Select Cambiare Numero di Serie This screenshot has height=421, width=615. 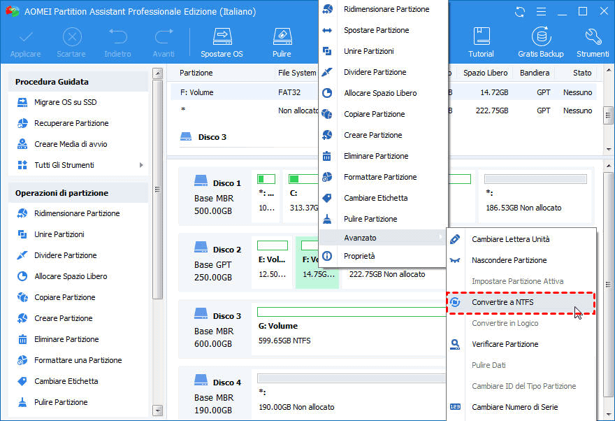pos(521,407)
